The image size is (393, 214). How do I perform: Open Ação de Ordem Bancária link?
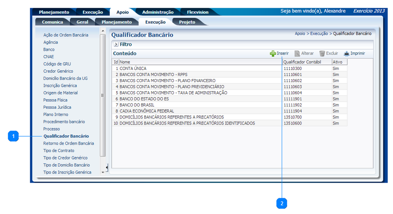tap(66, 35)
